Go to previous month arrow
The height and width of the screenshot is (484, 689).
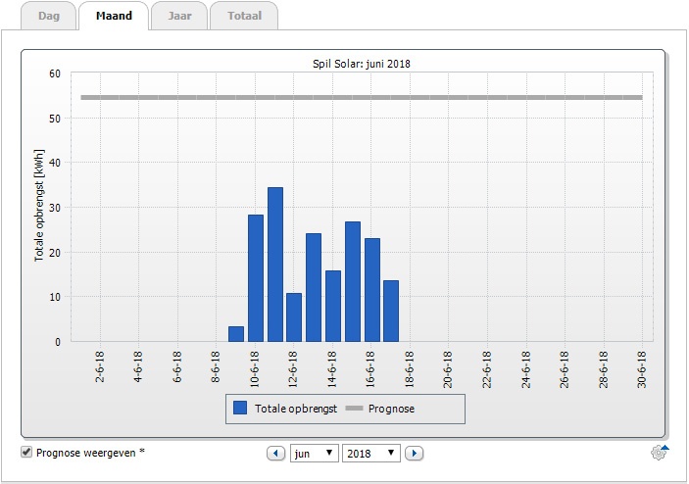coord(276,453)
